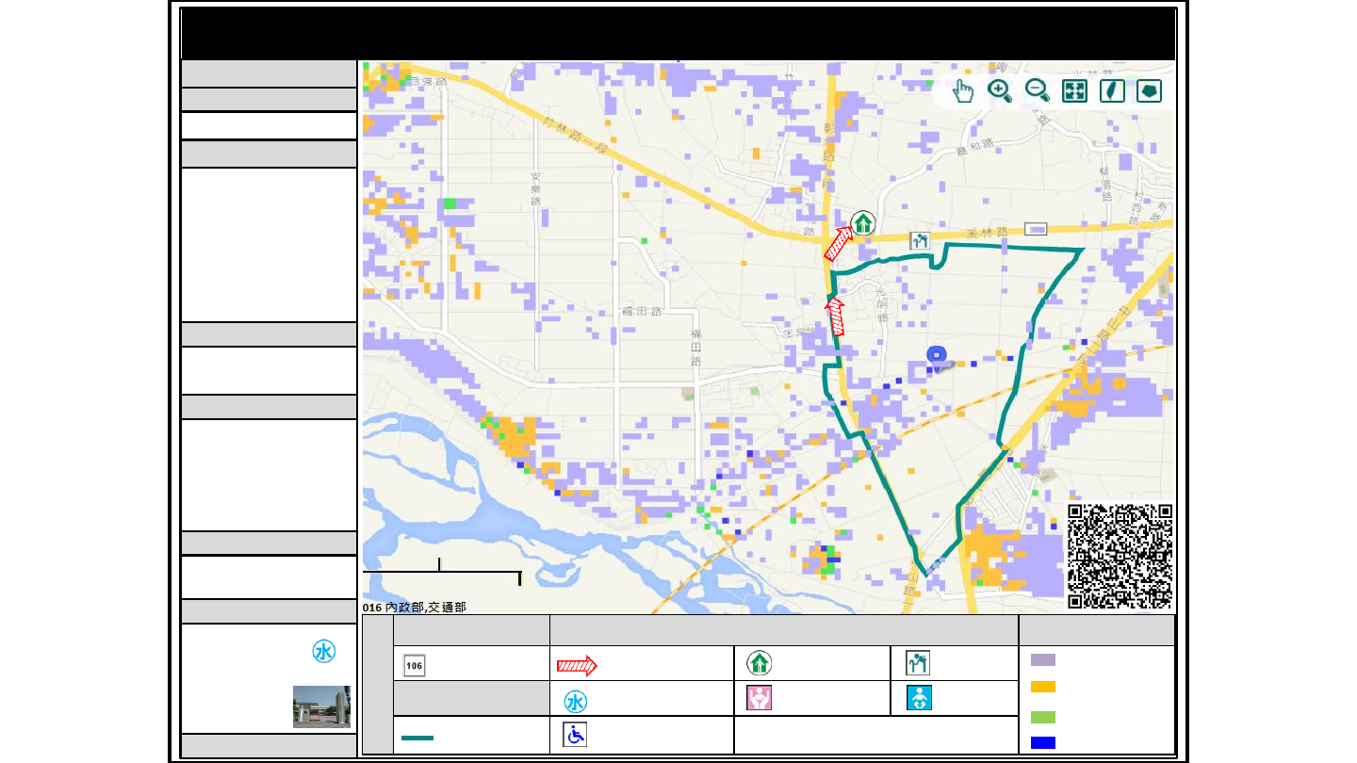Image resolution: width=1357 pixels, height=763 pixels.
Task: Click the blue water symbol in left panel
Action: click(323, 652)
